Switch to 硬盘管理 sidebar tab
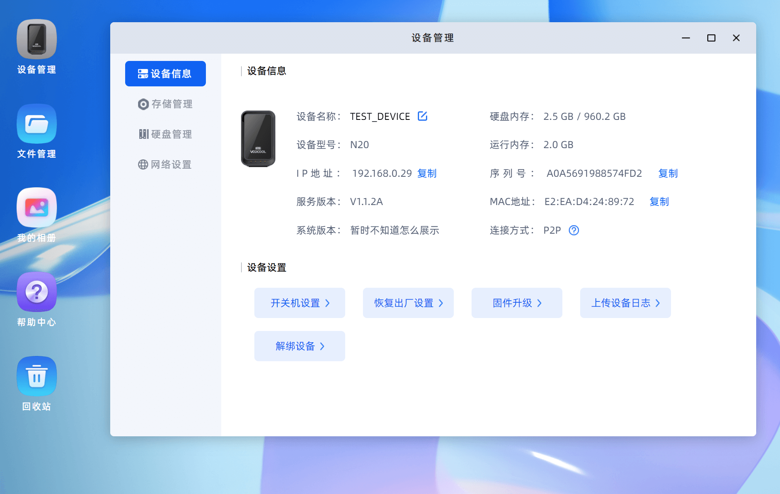Image resolution: width=780 pixels, height=494 pixels. click(165, 134)
